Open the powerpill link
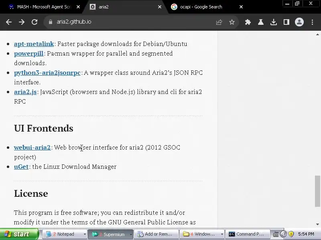 pos(28,54)
